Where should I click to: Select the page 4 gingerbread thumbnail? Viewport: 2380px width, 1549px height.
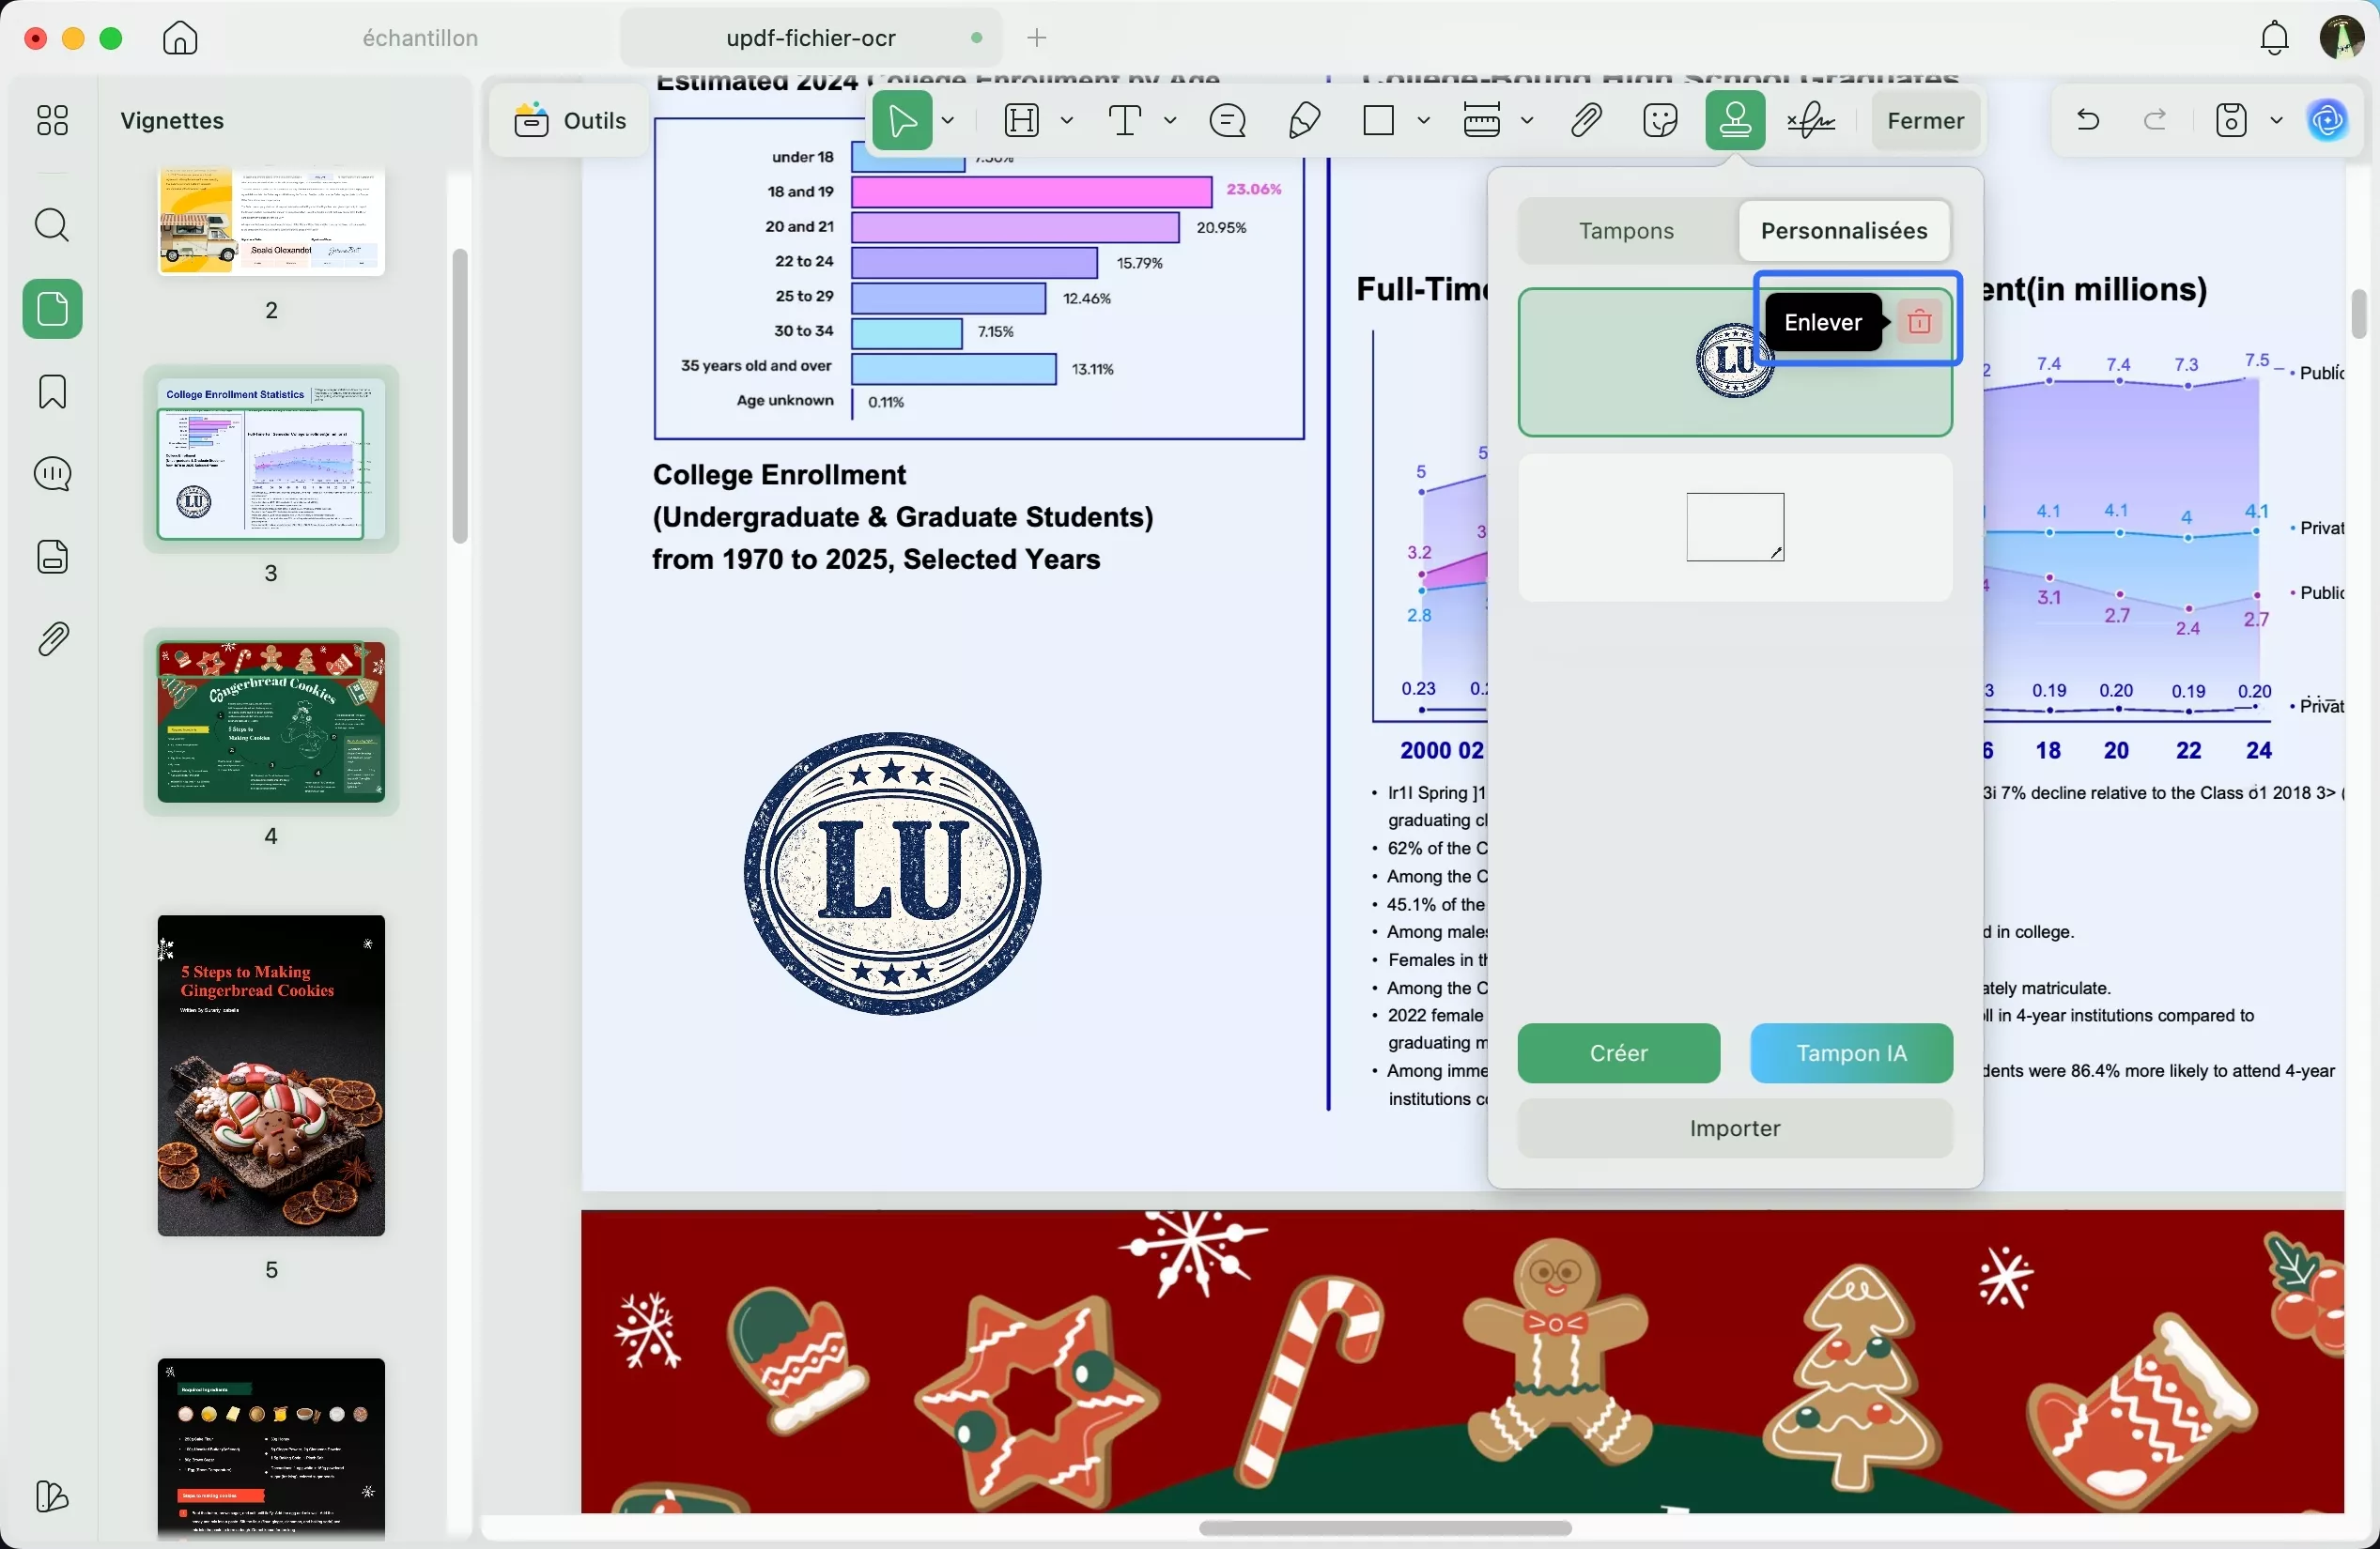[x=271, y=722]
